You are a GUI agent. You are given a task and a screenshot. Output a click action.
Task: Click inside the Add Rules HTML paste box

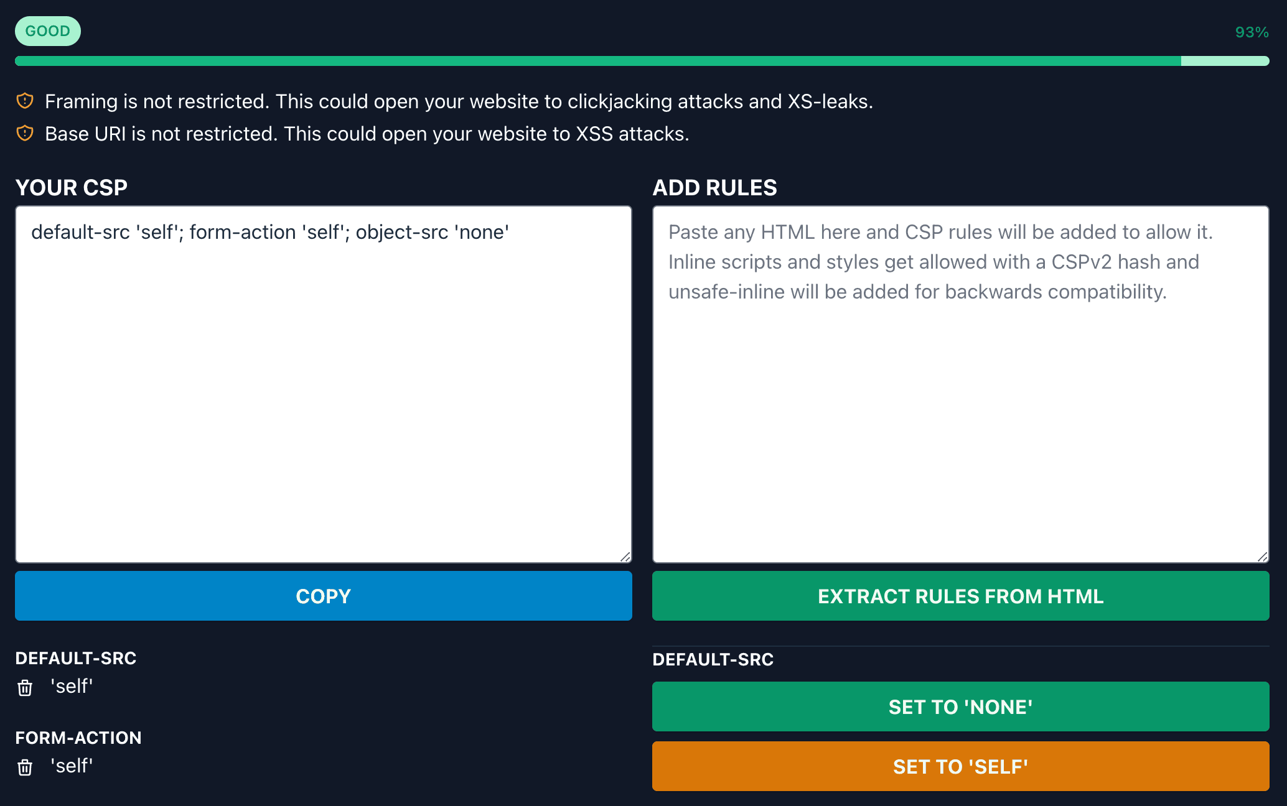pos(960,423)
